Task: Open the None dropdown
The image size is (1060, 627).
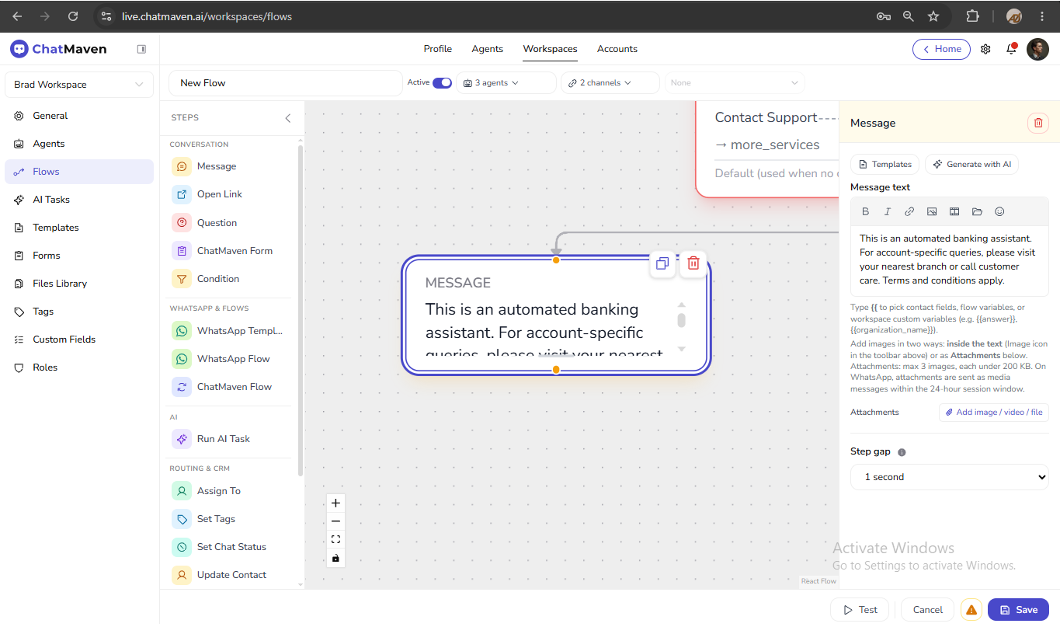Action: coord(735,83)
